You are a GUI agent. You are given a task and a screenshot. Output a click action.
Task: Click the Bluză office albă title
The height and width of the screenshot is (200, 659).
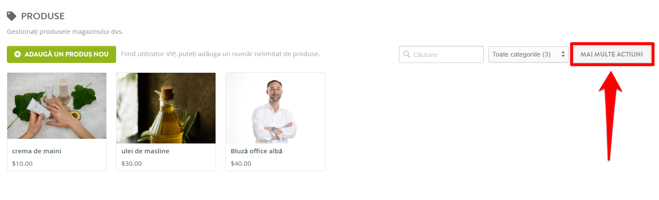(x=256, y=151)
